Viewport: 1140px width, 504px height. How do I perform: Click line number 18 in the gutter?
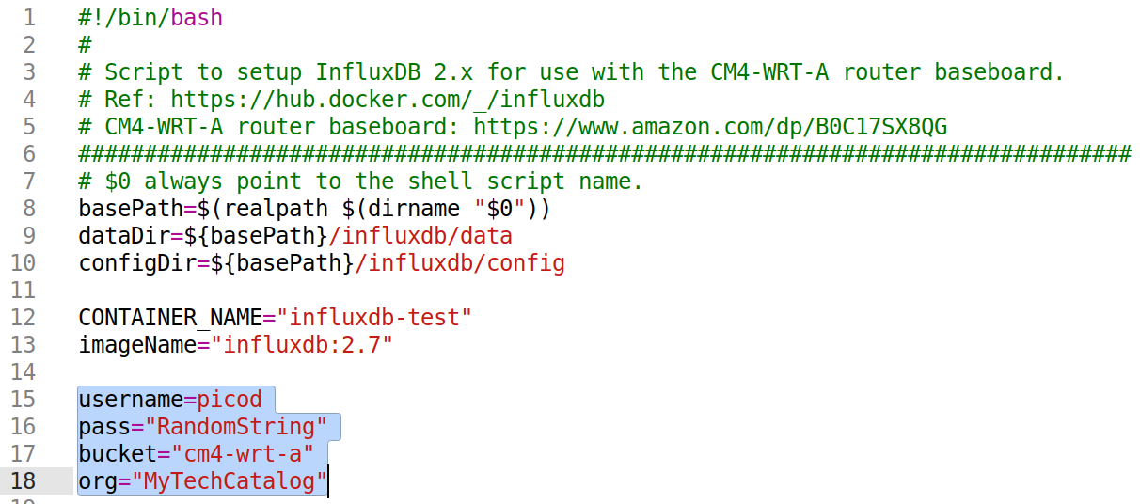pyautogui.click(x=24, y=481)
